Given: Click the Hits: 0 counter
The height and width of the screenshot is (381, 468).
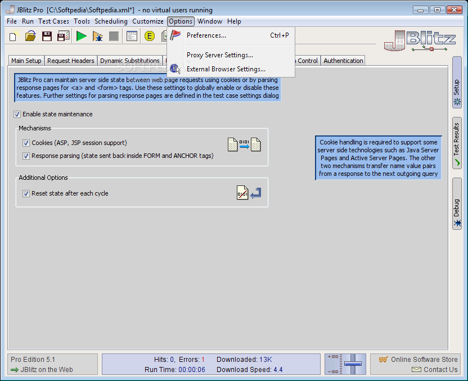Looking at the screenshot, I should (x=164, y=360).
